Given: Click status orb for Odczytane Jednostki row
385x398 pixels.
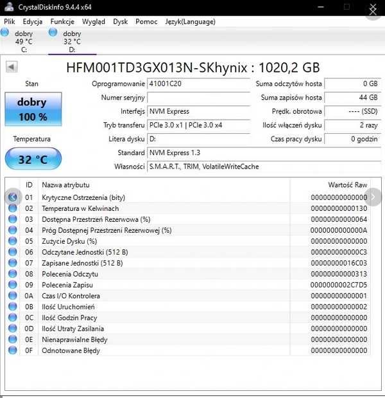Looking at the screenshot, I should [x=12, y=252].
